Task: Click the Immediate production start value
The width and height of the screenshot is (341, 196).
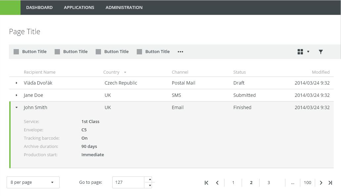Action: coord(93,155)
